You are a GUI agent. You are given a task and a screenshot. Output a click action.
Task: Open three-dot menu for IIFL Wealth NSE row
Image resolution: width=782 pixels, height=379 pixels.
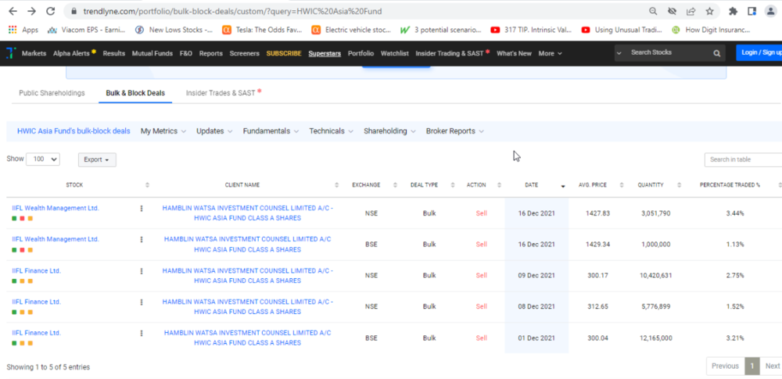[x=142, y=209]
